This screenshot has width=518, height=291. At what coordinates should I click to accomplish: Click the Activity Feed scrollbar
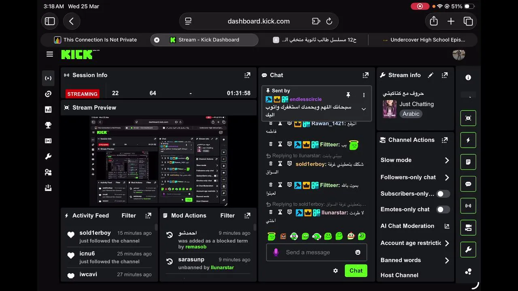pyautogui.click(x=156, y=227)
